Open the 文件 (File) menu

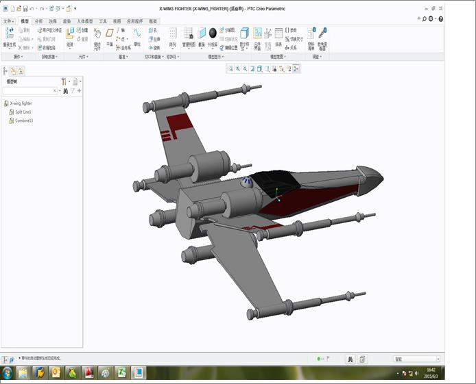click(8, 21)
